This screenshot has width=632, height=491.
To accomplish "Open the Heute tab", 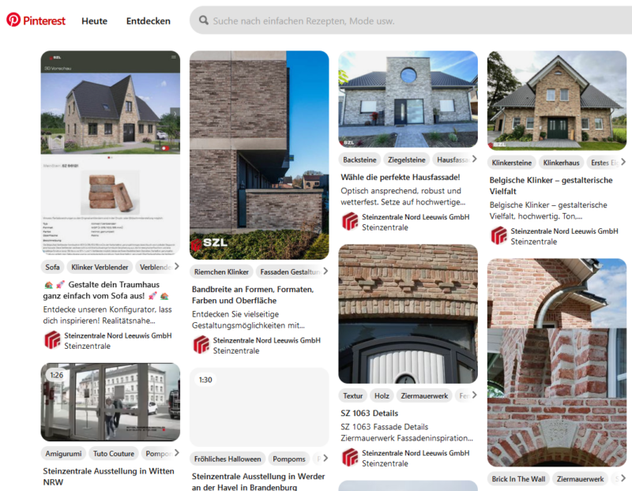I will (x=94, y=21).
